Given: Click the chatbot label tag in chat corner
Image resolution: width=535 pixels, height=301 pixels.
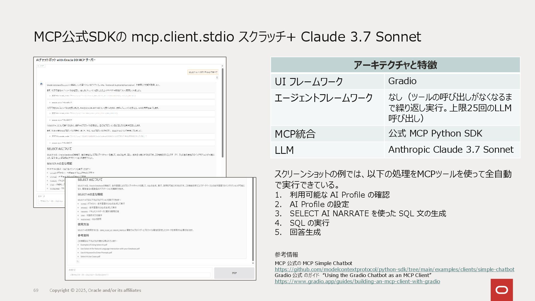Looking at the screenshot, I should [41, 66].
